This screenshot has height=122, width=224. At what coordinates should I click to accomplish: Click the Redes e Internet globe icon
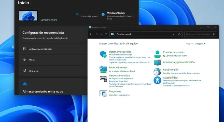tap(103, 69)
